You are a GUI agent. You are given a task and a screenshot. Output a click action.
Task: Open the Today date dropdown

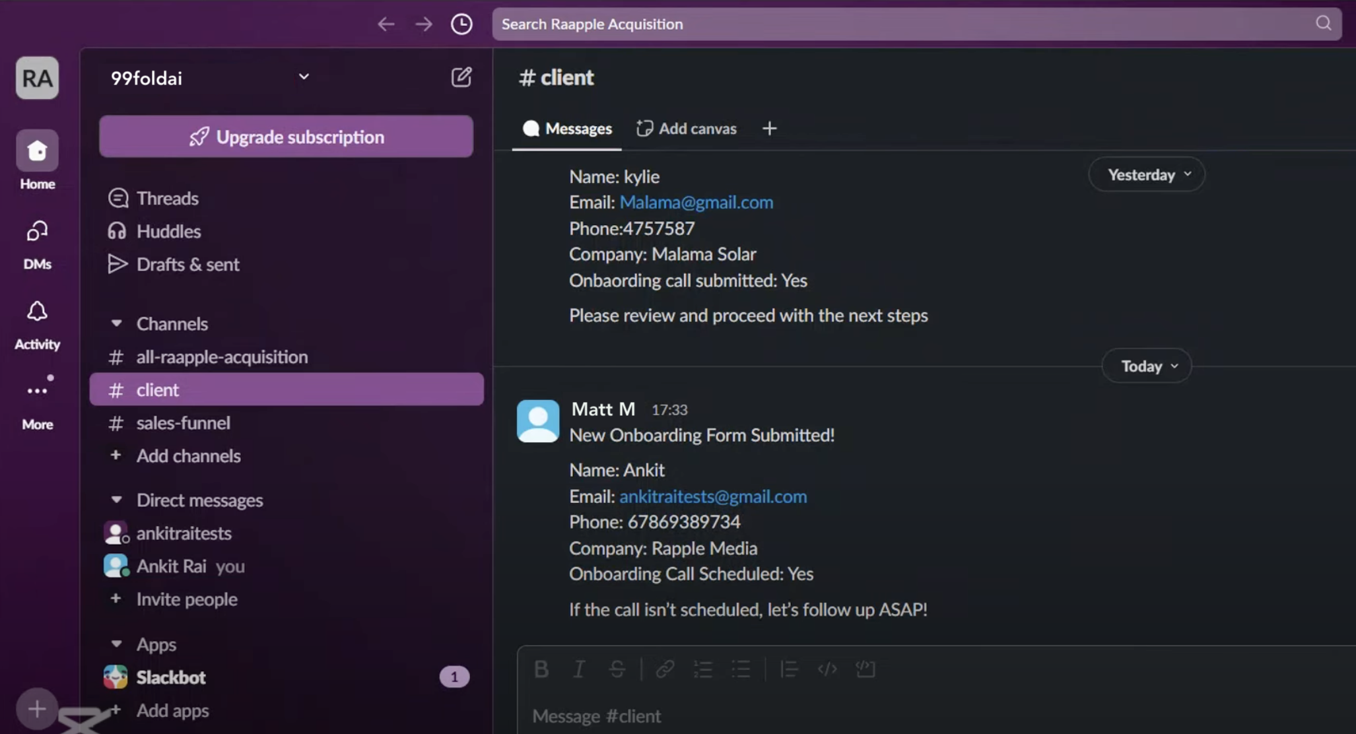click(1147, 366)
